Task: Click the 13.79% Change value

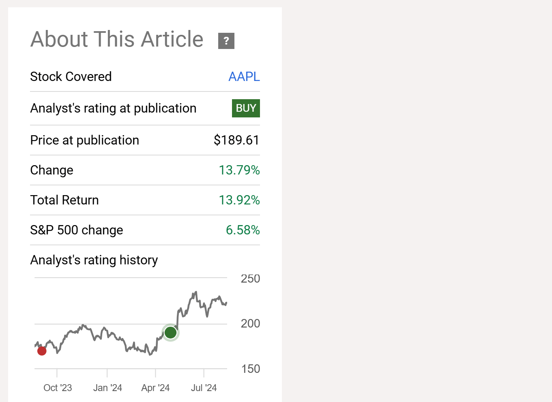Action: click(x=239, y=170)
